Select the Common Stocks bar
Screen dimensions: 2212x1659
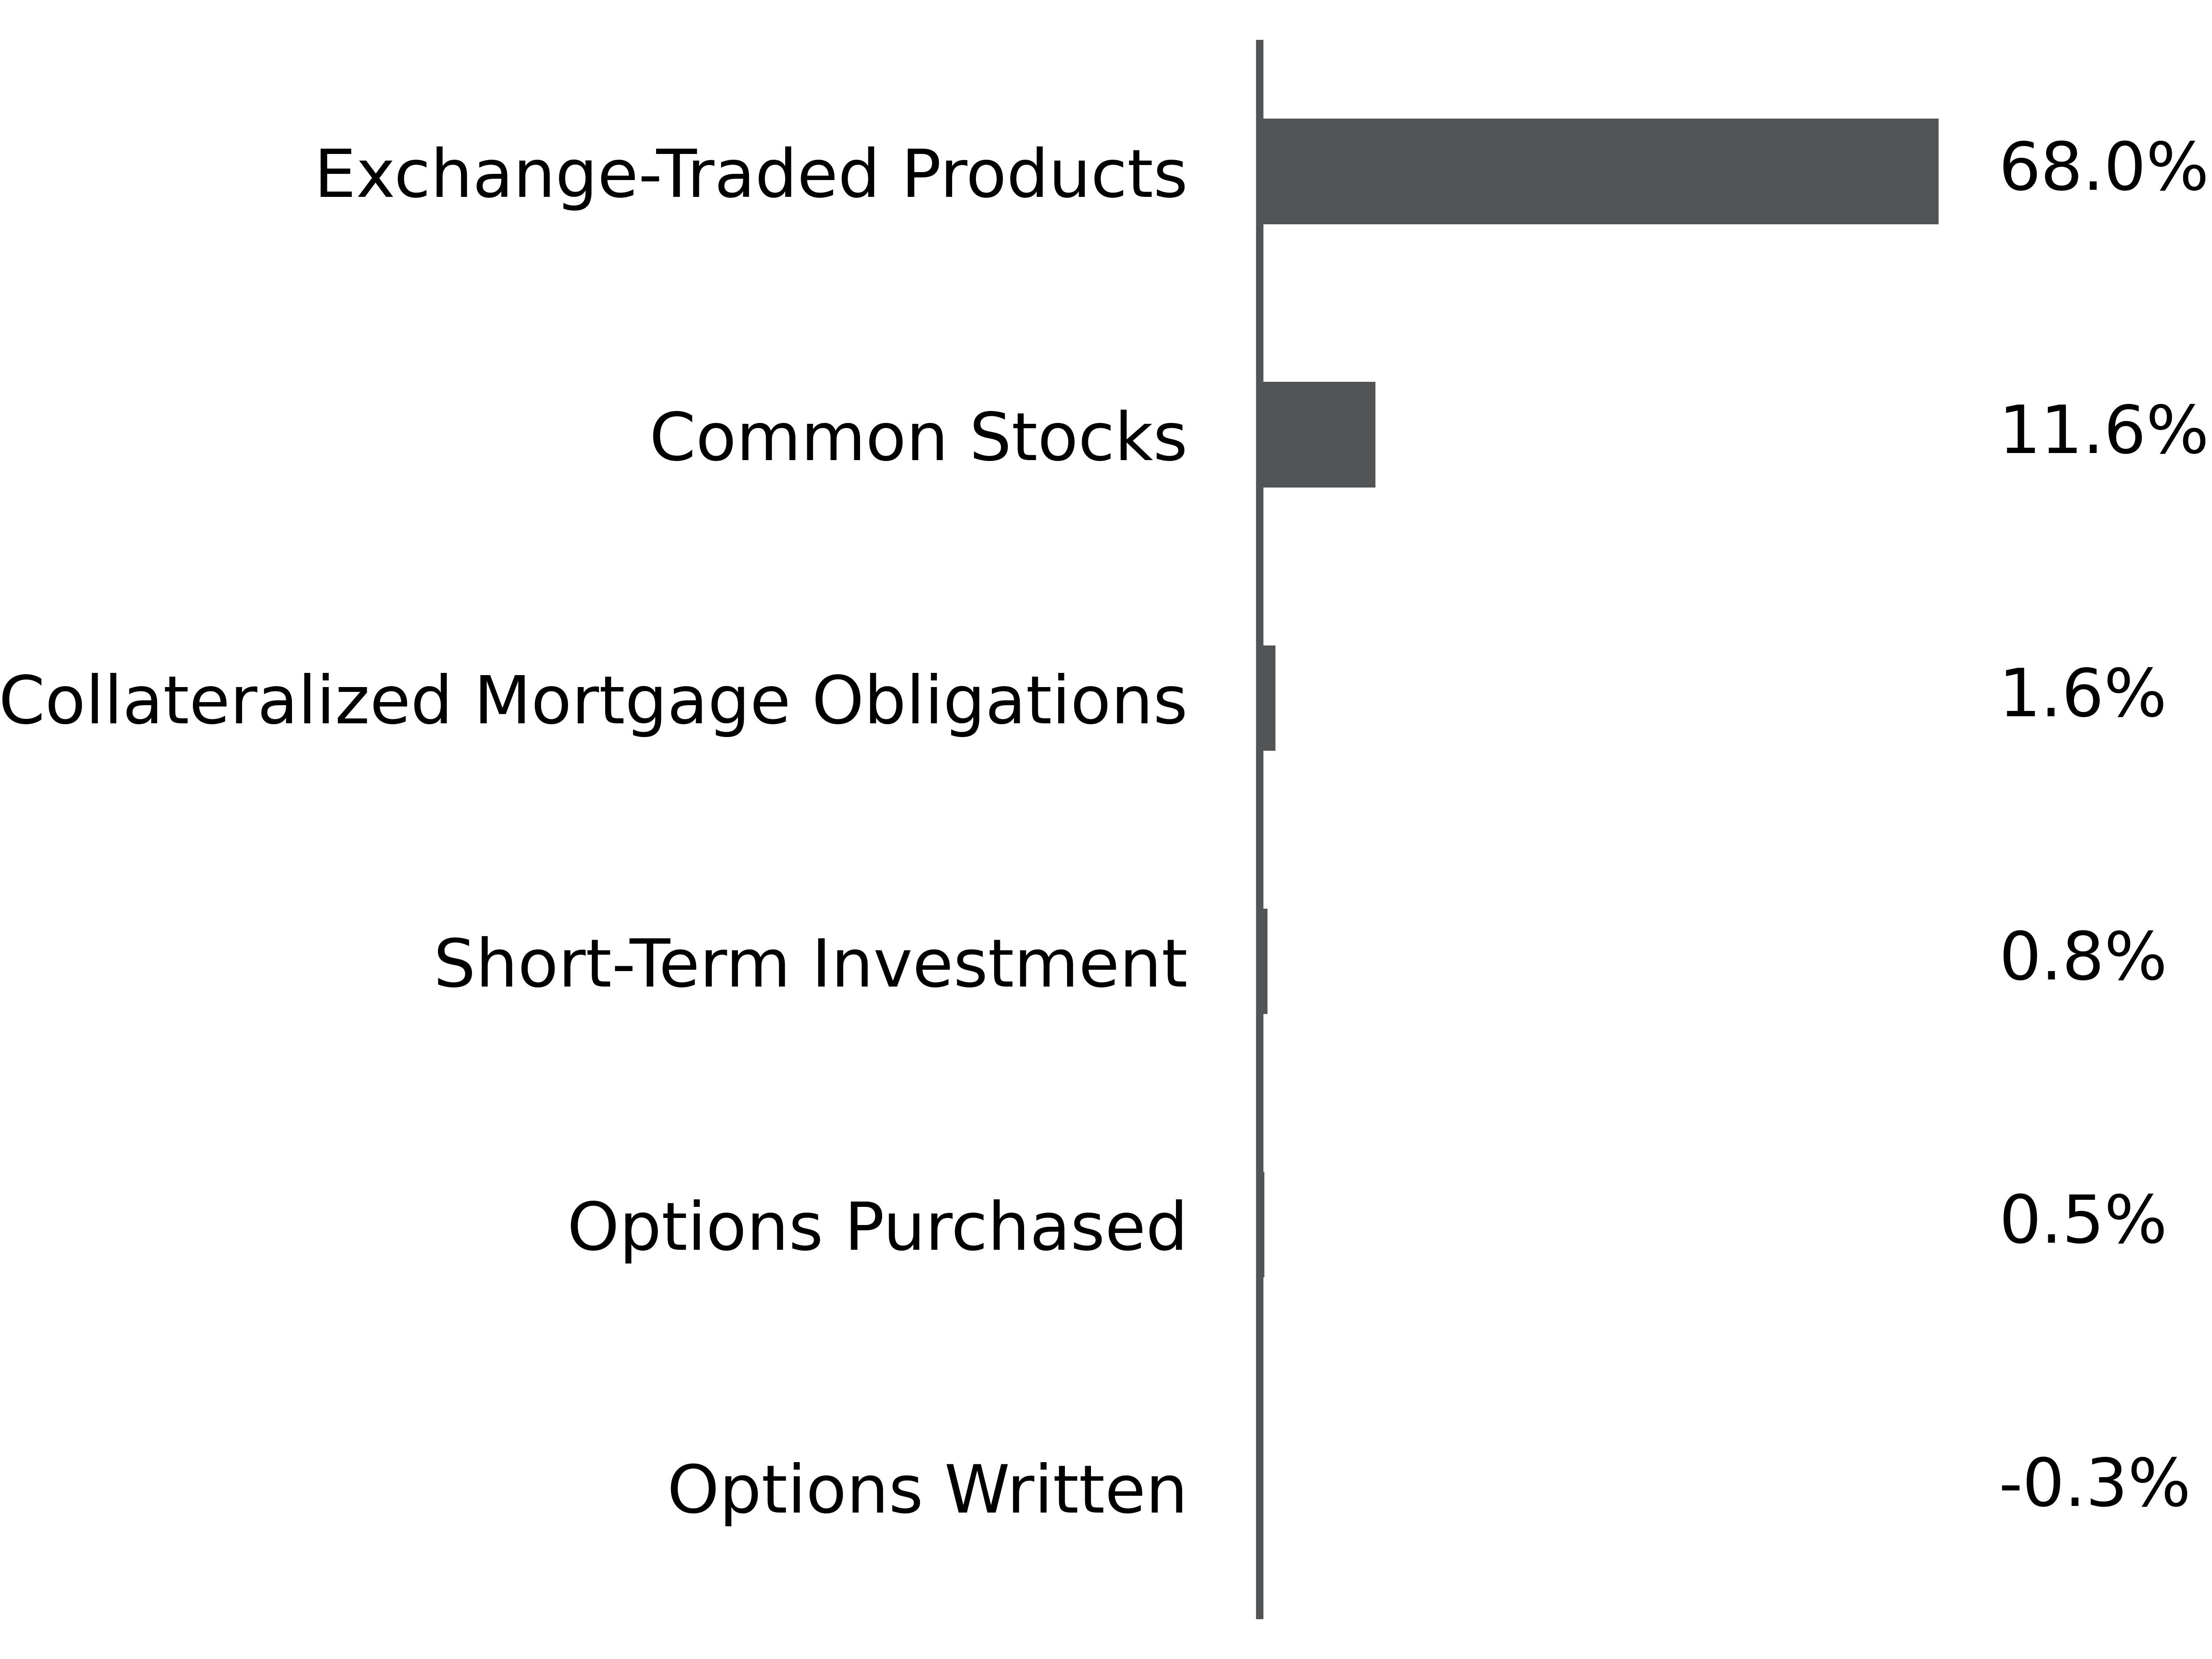(1319, 434)
